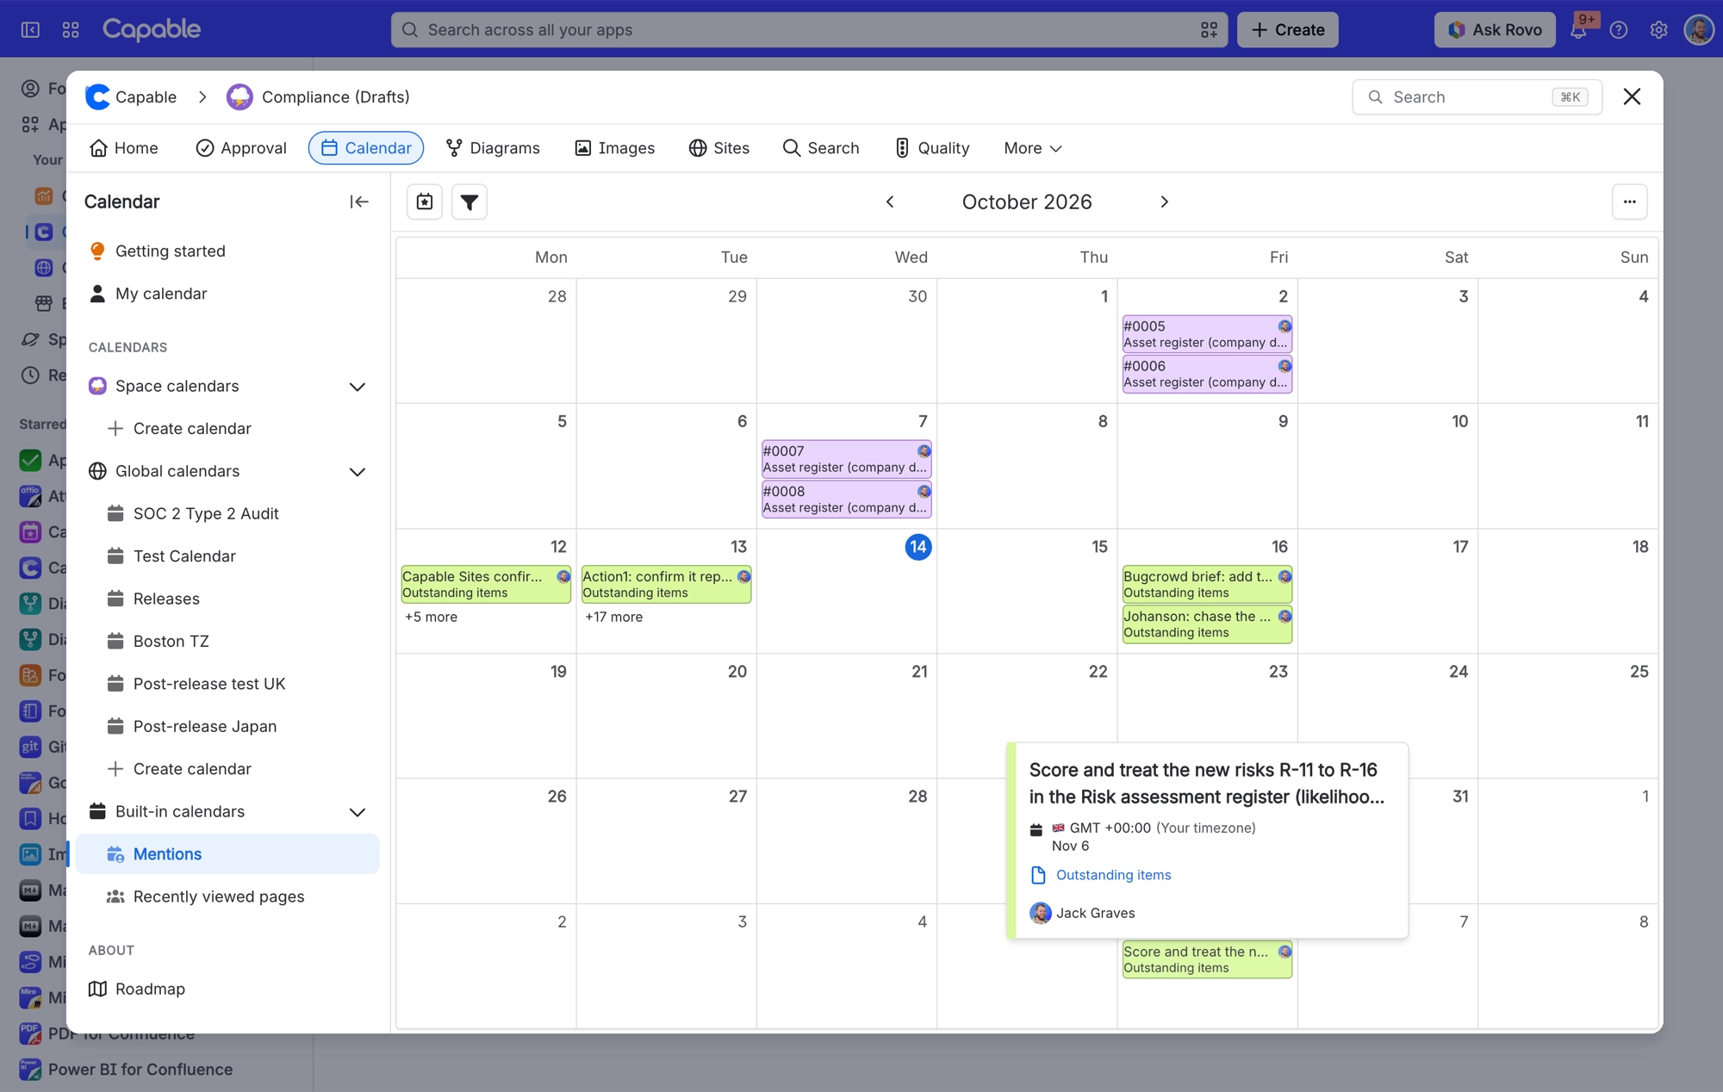Open My calendar
The width and height of the screenshot is (1723, 1092).
coord(227,294)
